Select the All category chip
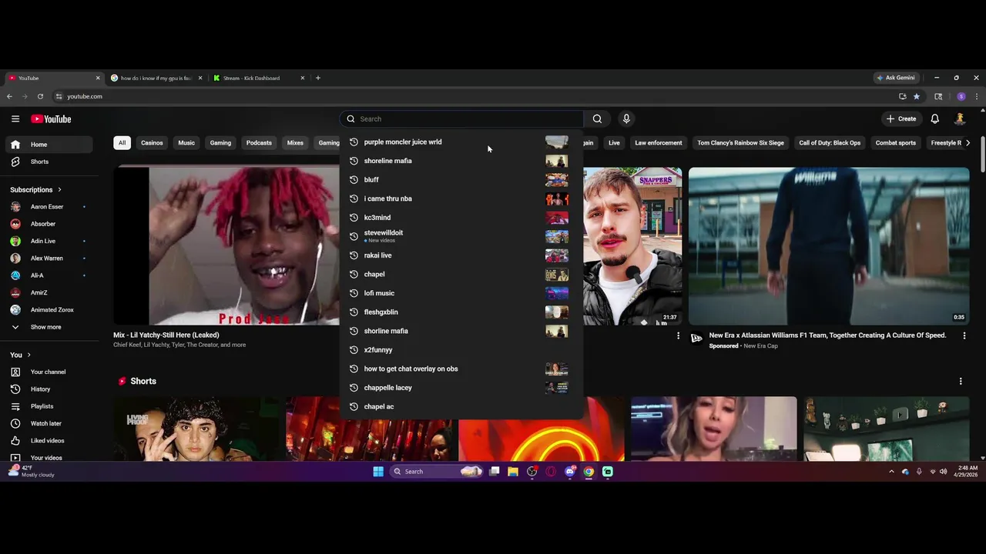 [122, 142]
